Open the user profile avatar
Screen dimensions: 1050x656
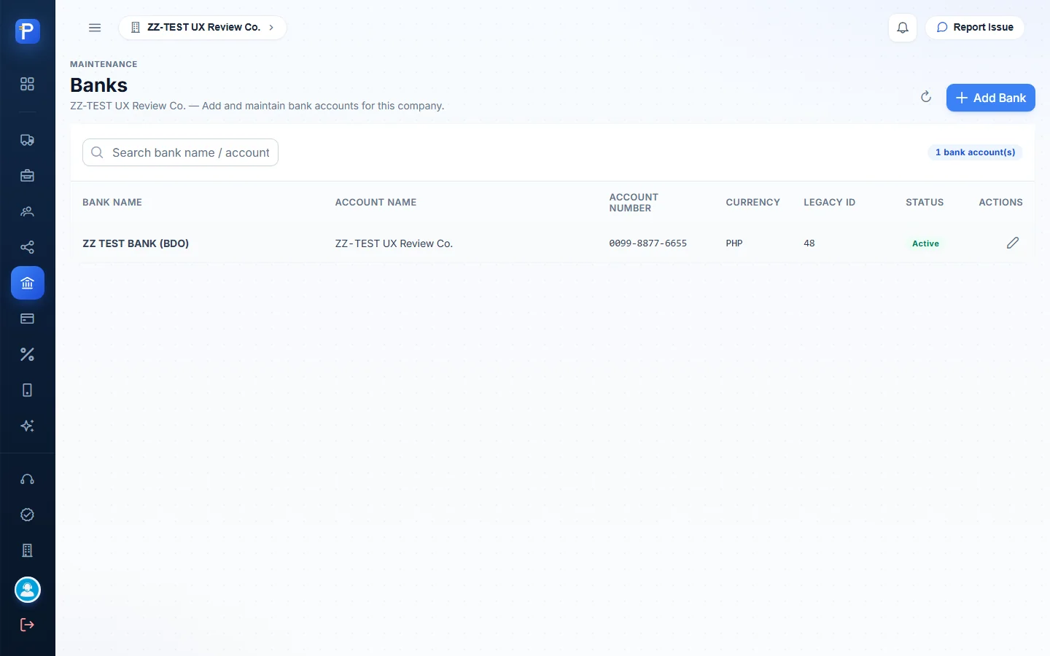(x=28, y=590)
